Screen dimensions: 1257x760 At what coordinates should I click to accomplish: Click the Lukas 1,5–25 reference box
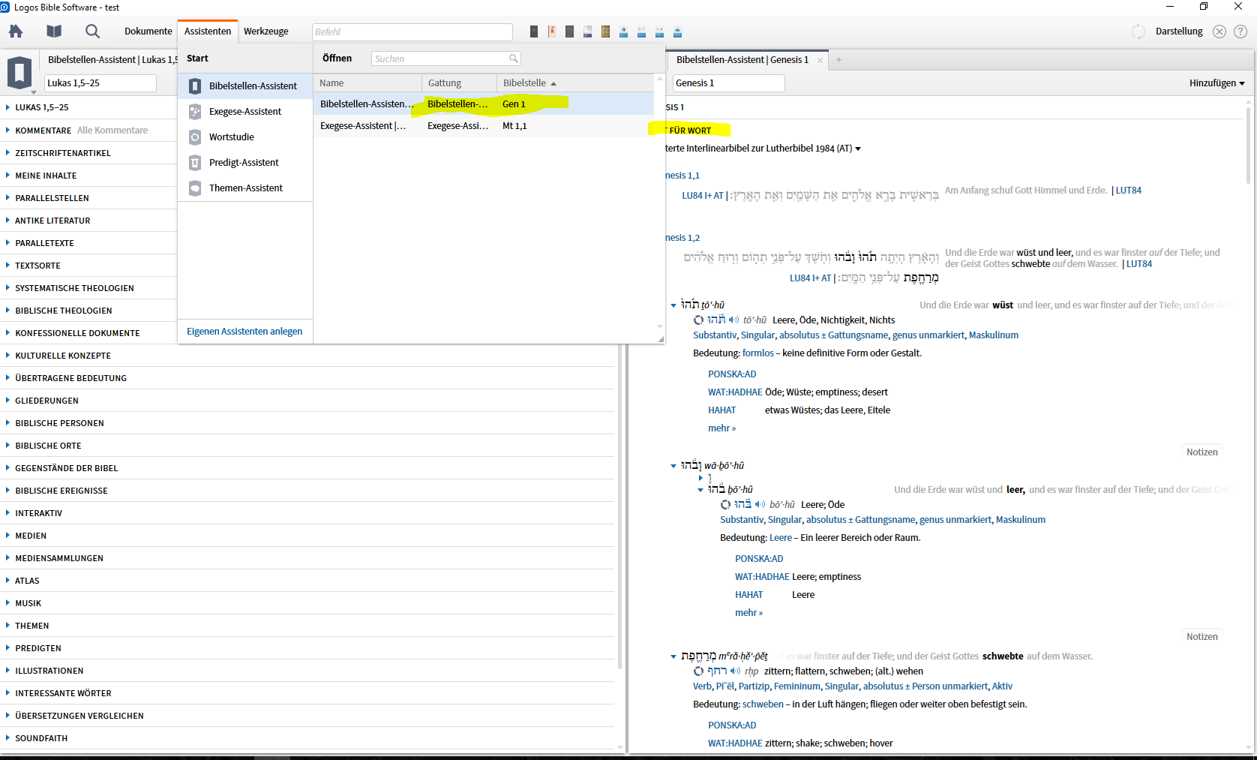100,83
